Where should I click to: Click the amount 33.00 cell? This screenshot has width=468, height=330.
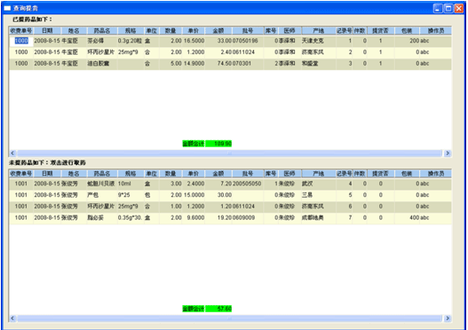point(218,41)
